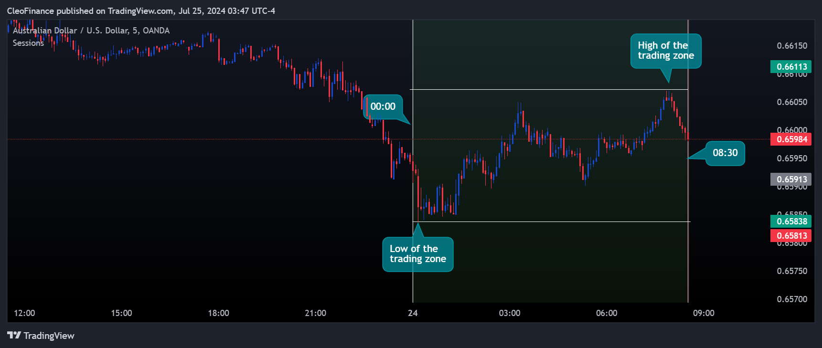
Task: Click the 'Sessions' indicator label
Action: pos(28,43)
